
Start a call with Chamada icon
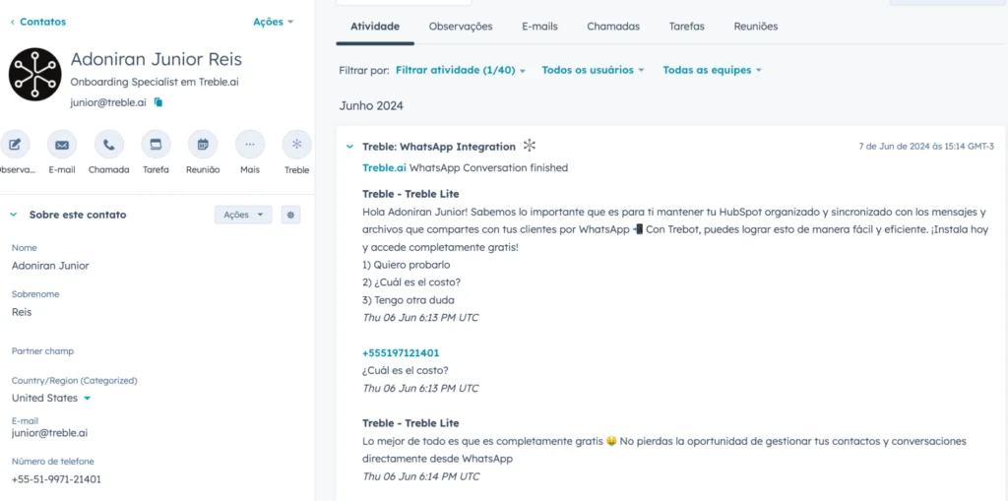[108, 145]
